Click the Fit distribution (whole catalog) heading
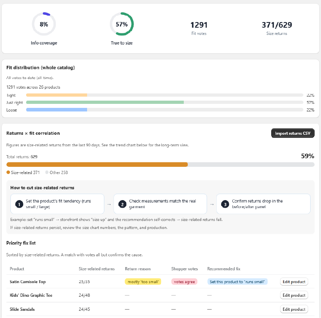Image resolution: width=321 pixels, height=318 pixels. (x=41, y=67)
